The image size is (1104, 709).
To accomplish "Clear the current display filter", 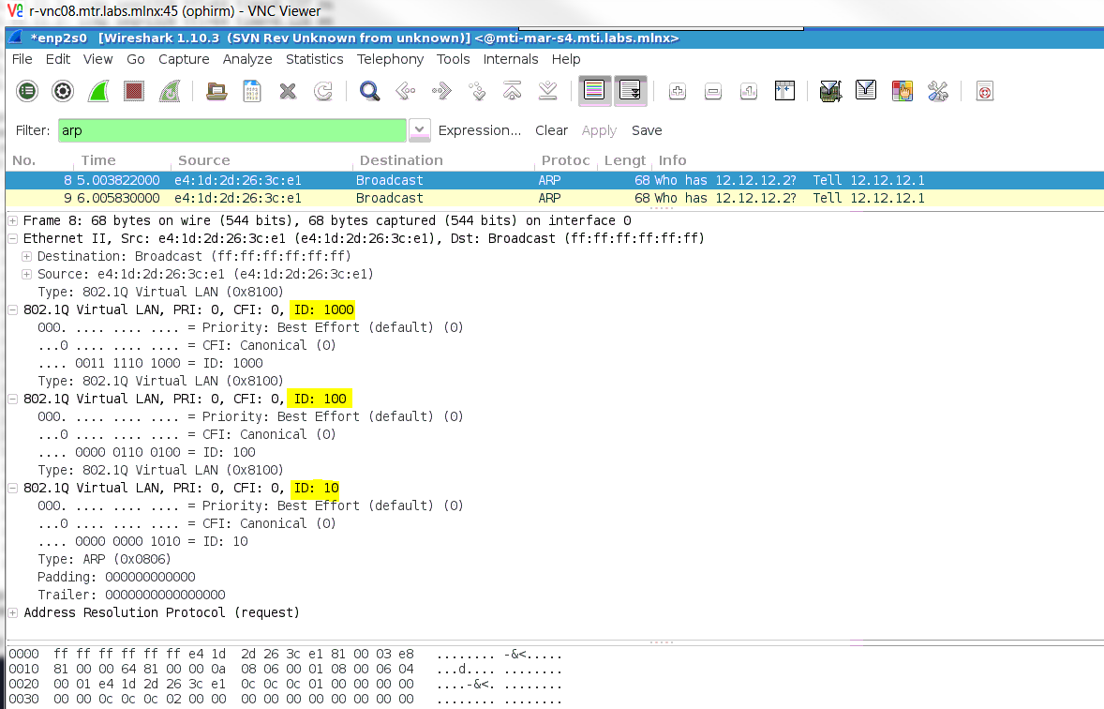I will pos(552,130).
